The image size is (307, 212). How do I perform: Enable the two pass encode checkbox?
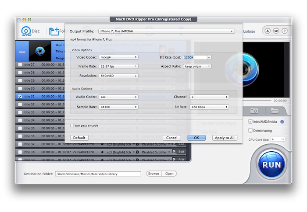pyautogui.click(x=72, y=125)
